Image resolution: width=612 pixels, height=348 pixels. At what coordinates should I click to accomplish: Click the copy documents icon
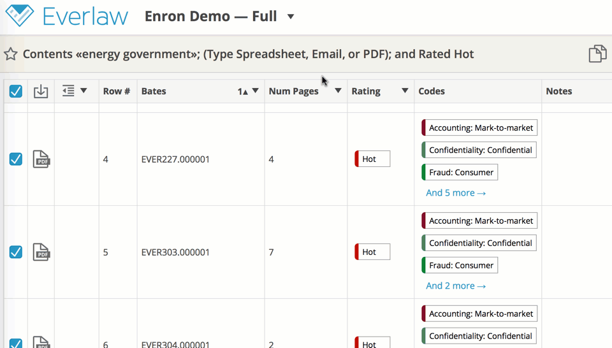point(597,54)
